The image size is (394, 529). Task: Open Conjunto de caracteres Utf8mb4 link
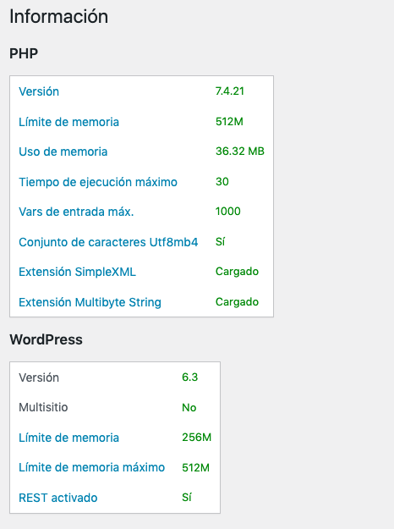pos(108,242)
